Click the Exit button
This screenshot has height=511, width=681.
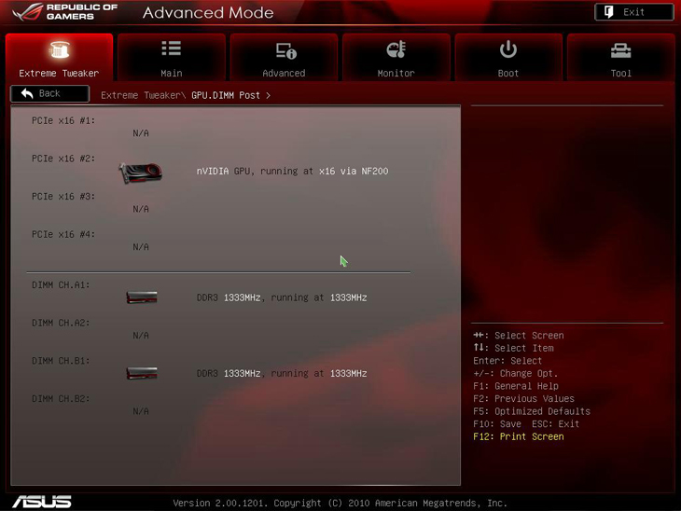coord(633,12)
